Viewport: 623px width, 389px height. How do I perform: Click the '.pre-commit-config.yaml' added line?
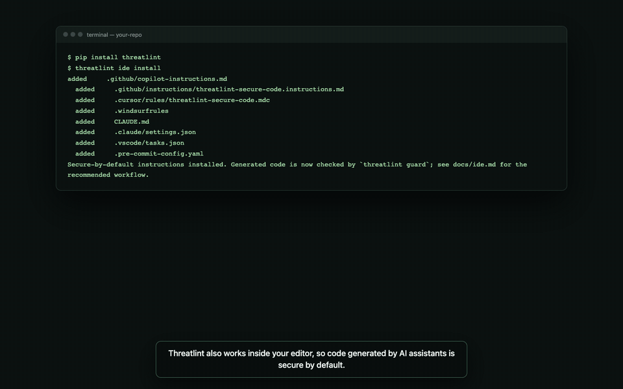139,154
